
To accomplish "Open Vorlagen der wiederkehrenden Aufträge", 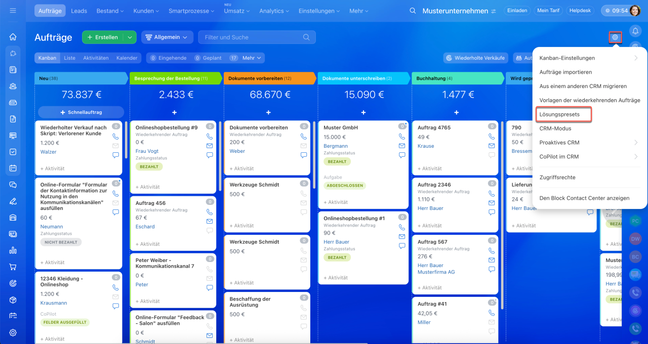I will coord(590,100).
